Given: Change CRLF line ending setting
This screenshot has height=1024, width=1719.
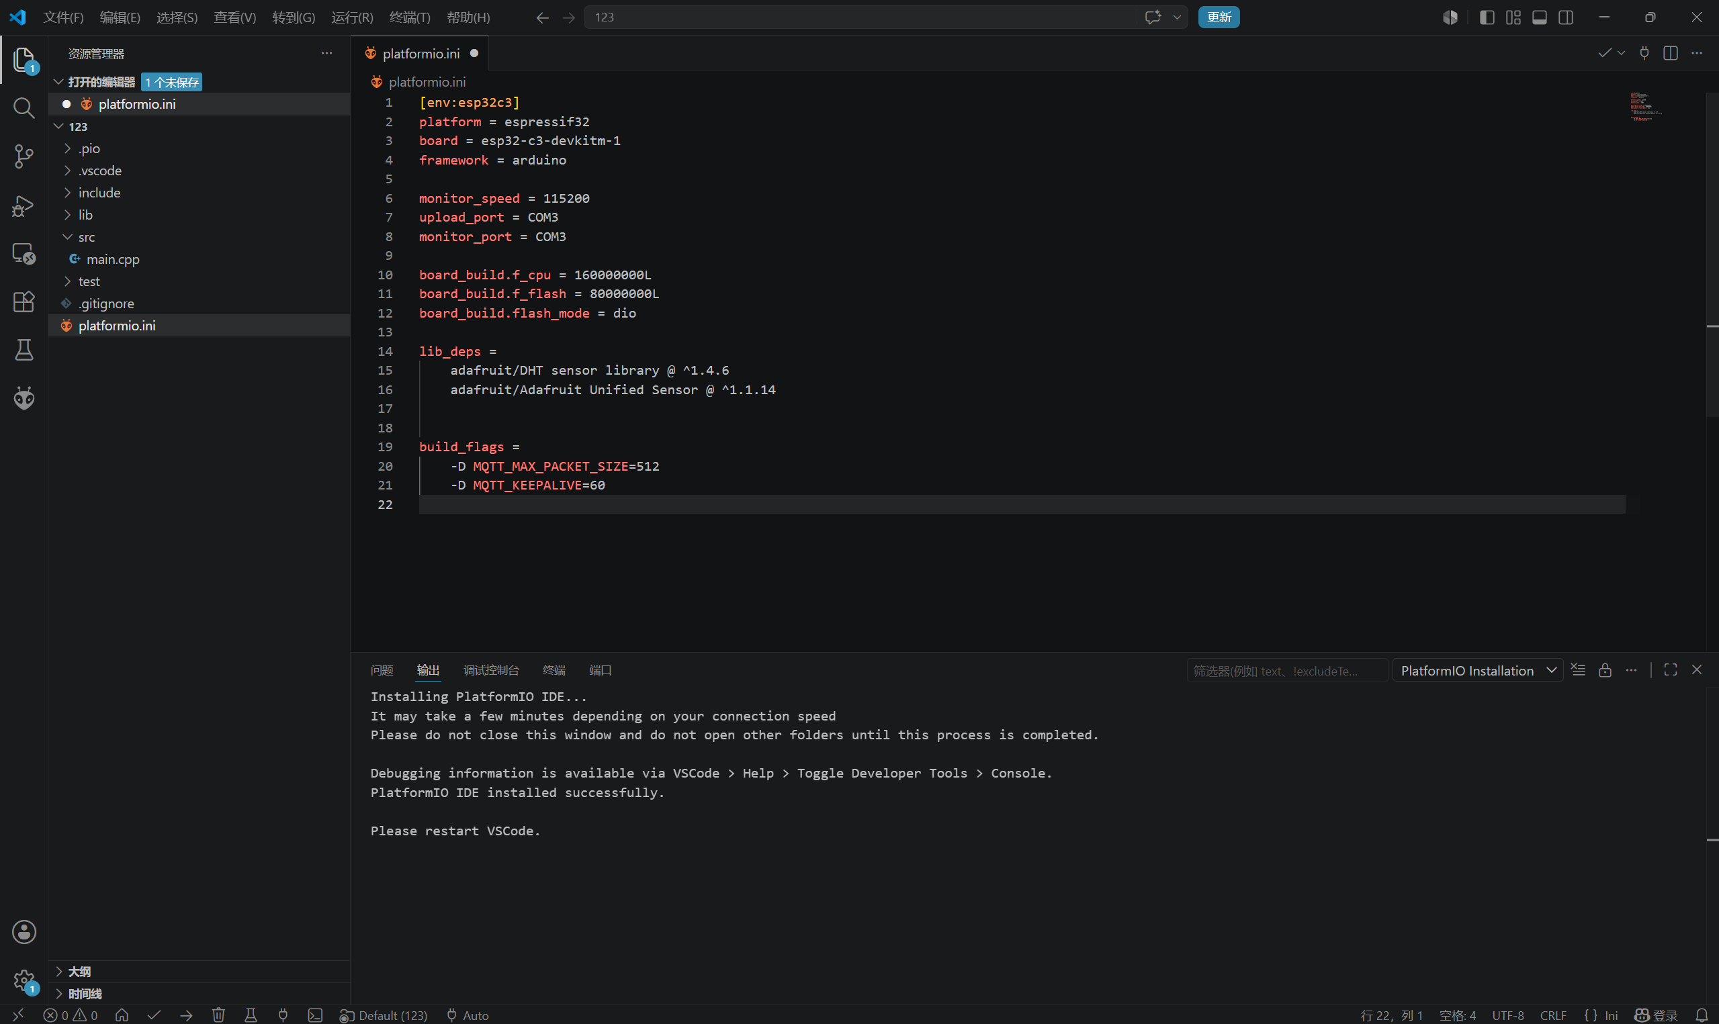Looking at the screenshot, I should point(1552,1015).
